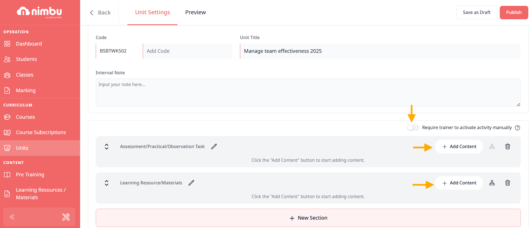This screenshot has width=530, height=228.
Task: Click the Internal Note text area
Action: [308, 92]
